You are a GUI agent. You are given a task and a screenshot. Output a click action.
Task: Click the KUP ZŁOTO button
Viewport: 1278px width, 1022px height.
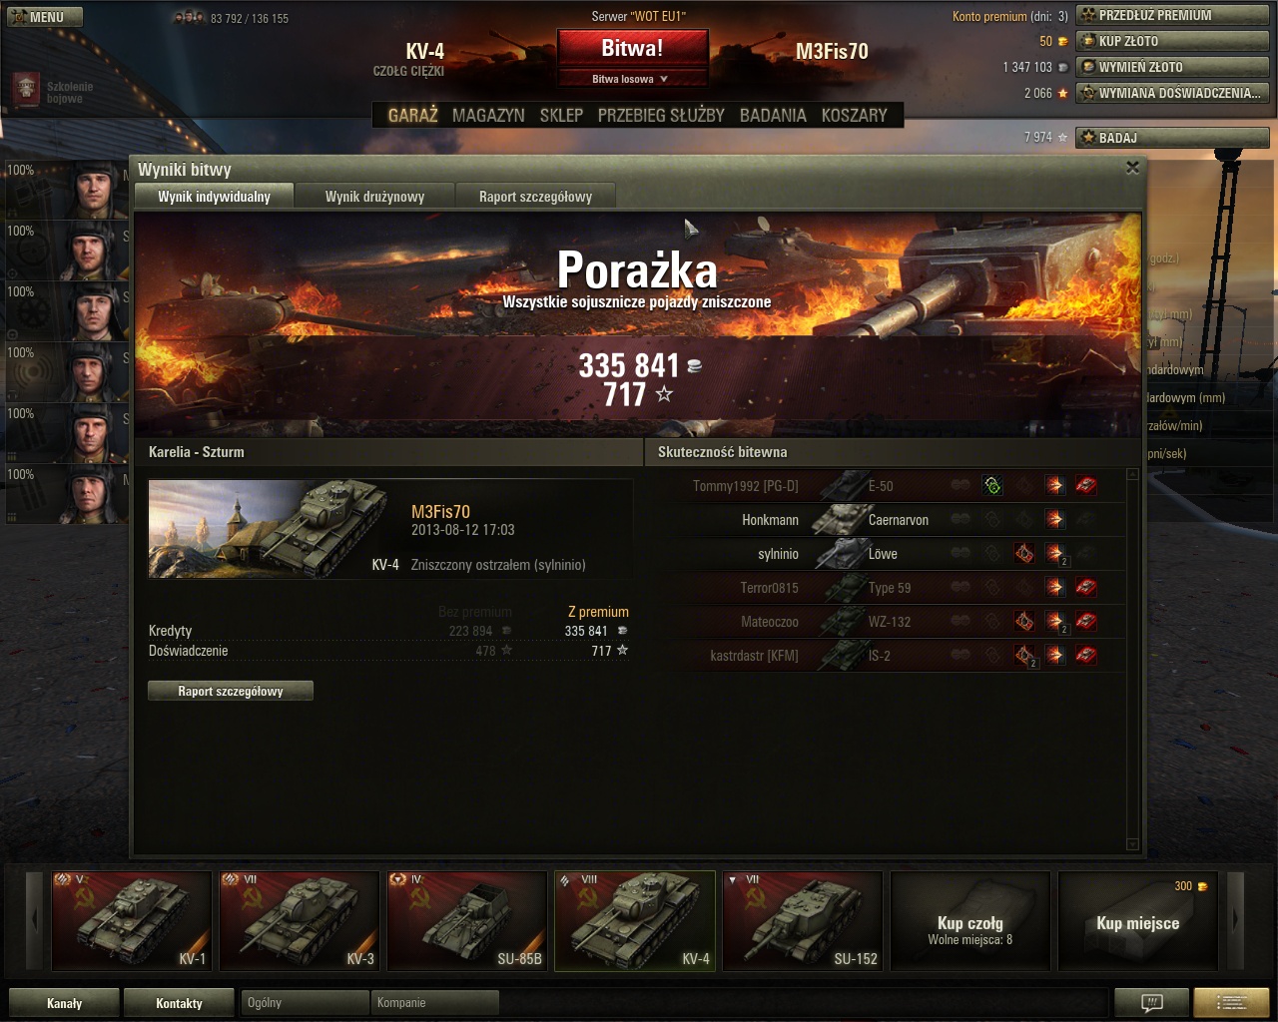pos(1172,41)
